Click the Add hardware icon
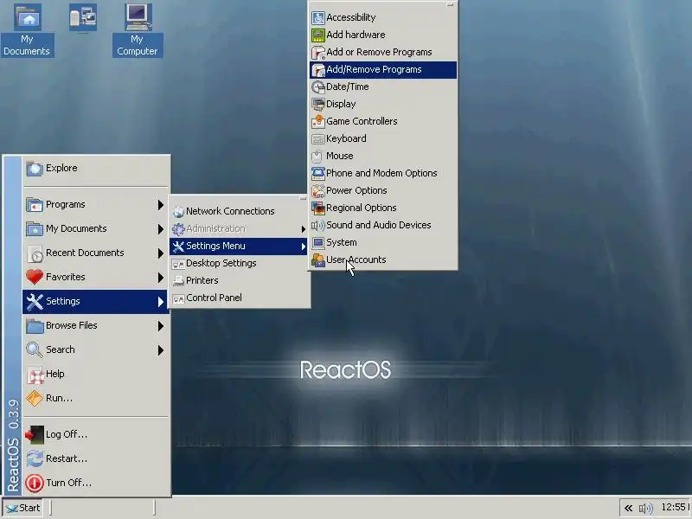The image size is (692, 519). (x=317, y=35)
